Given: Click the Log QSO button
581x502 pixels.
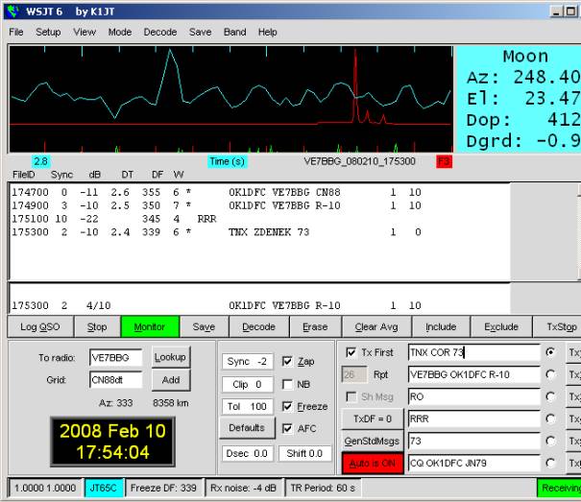Looking at the screenshot, I should (x=40, y=326).
